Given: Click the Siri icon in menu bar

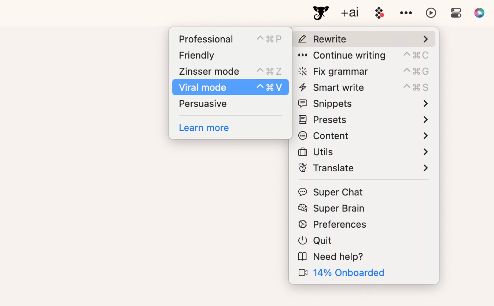Looking at the screenshot, I should click(x=479, y=13).
